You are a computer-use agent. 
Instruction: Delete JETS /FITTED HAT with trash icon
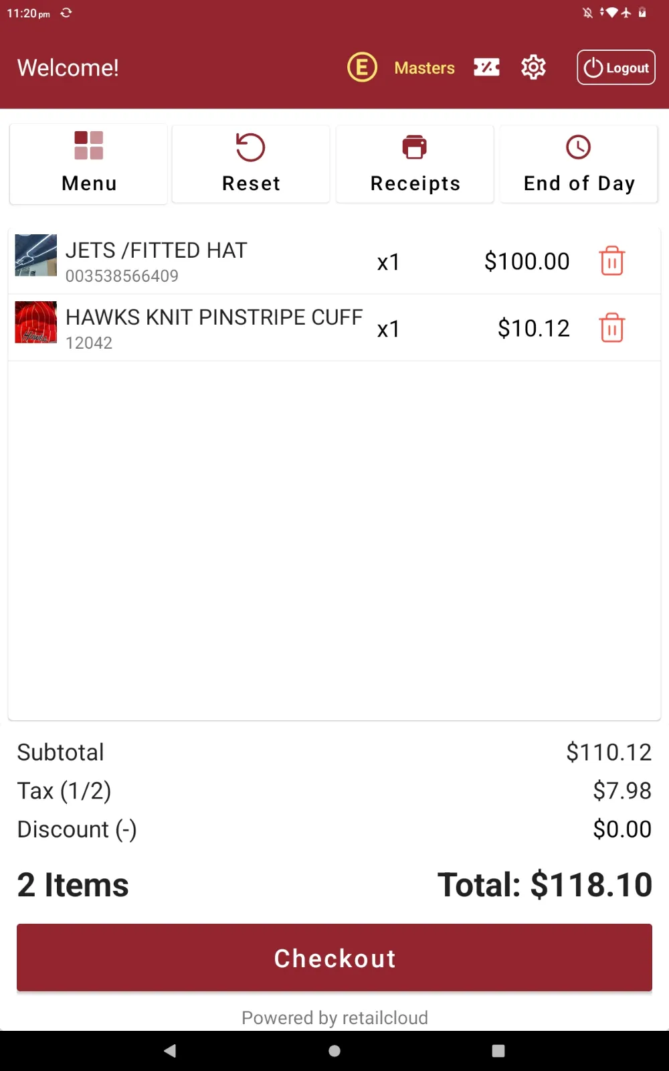tap(611, 260)
